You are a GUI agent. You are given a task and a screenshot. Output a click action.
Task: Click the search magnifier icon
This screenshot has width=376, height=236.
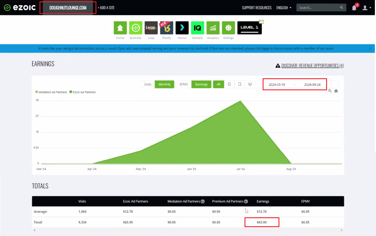click(x=341, y=8)
